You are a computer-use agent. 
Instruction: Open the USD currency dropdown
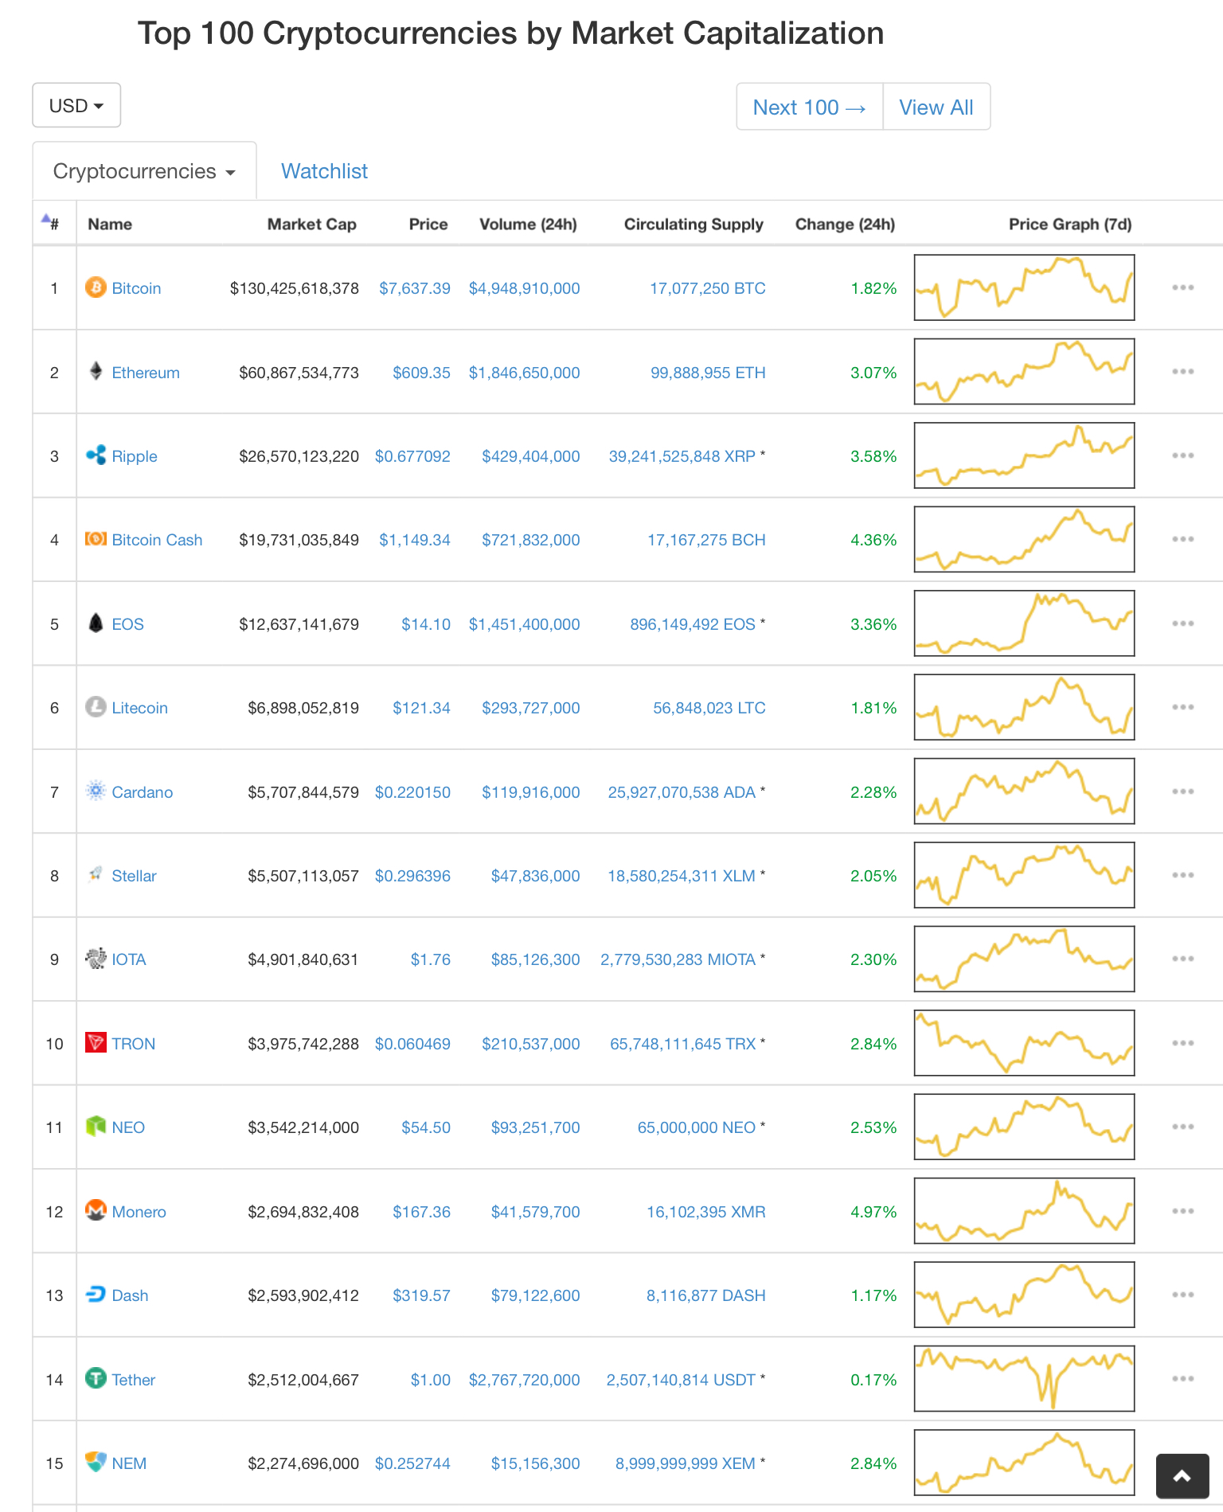76,105
